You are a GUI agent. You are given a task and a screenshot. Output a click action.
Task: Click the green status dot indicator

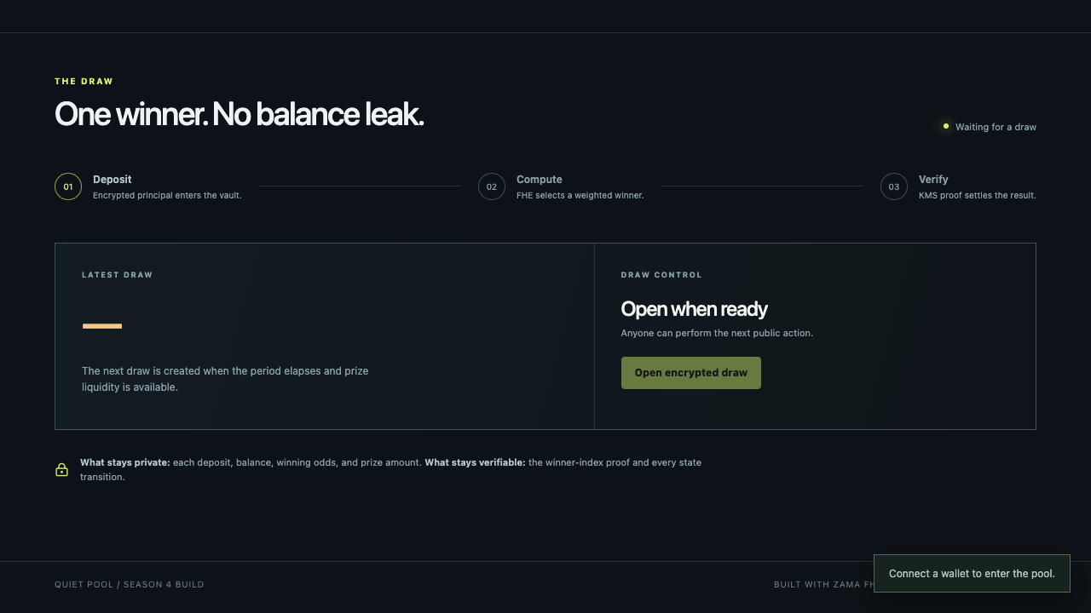coord(946,127)
